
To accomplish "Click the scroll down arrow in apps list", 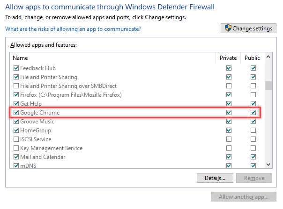I will [268, 165].
